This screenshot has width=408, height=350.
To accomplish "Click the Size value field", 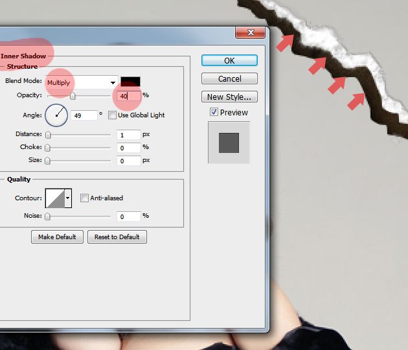I will pyautogui.click(x=128, y=161).
